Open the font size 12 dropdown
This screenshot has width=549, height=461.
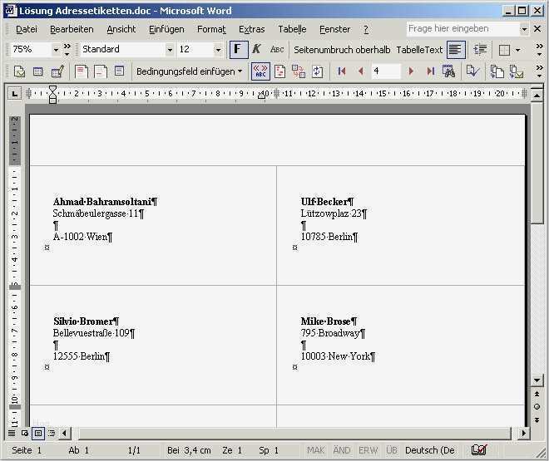pyautogui.click(x=218, y=50)
